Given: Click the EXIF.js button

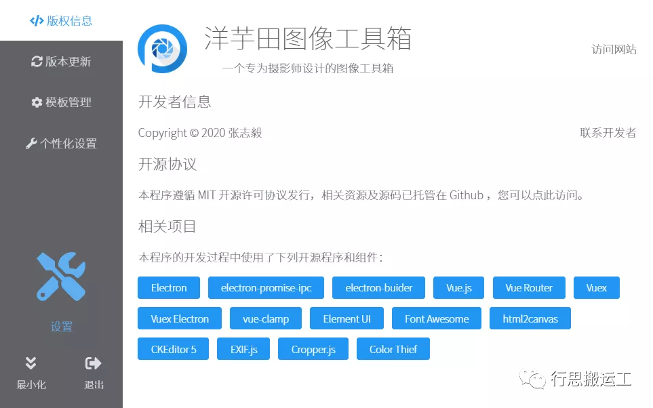Looking at the screenshot, I should coord(243,349).
